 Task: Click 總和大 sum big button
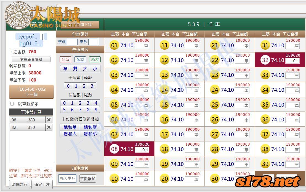(70, 134)
